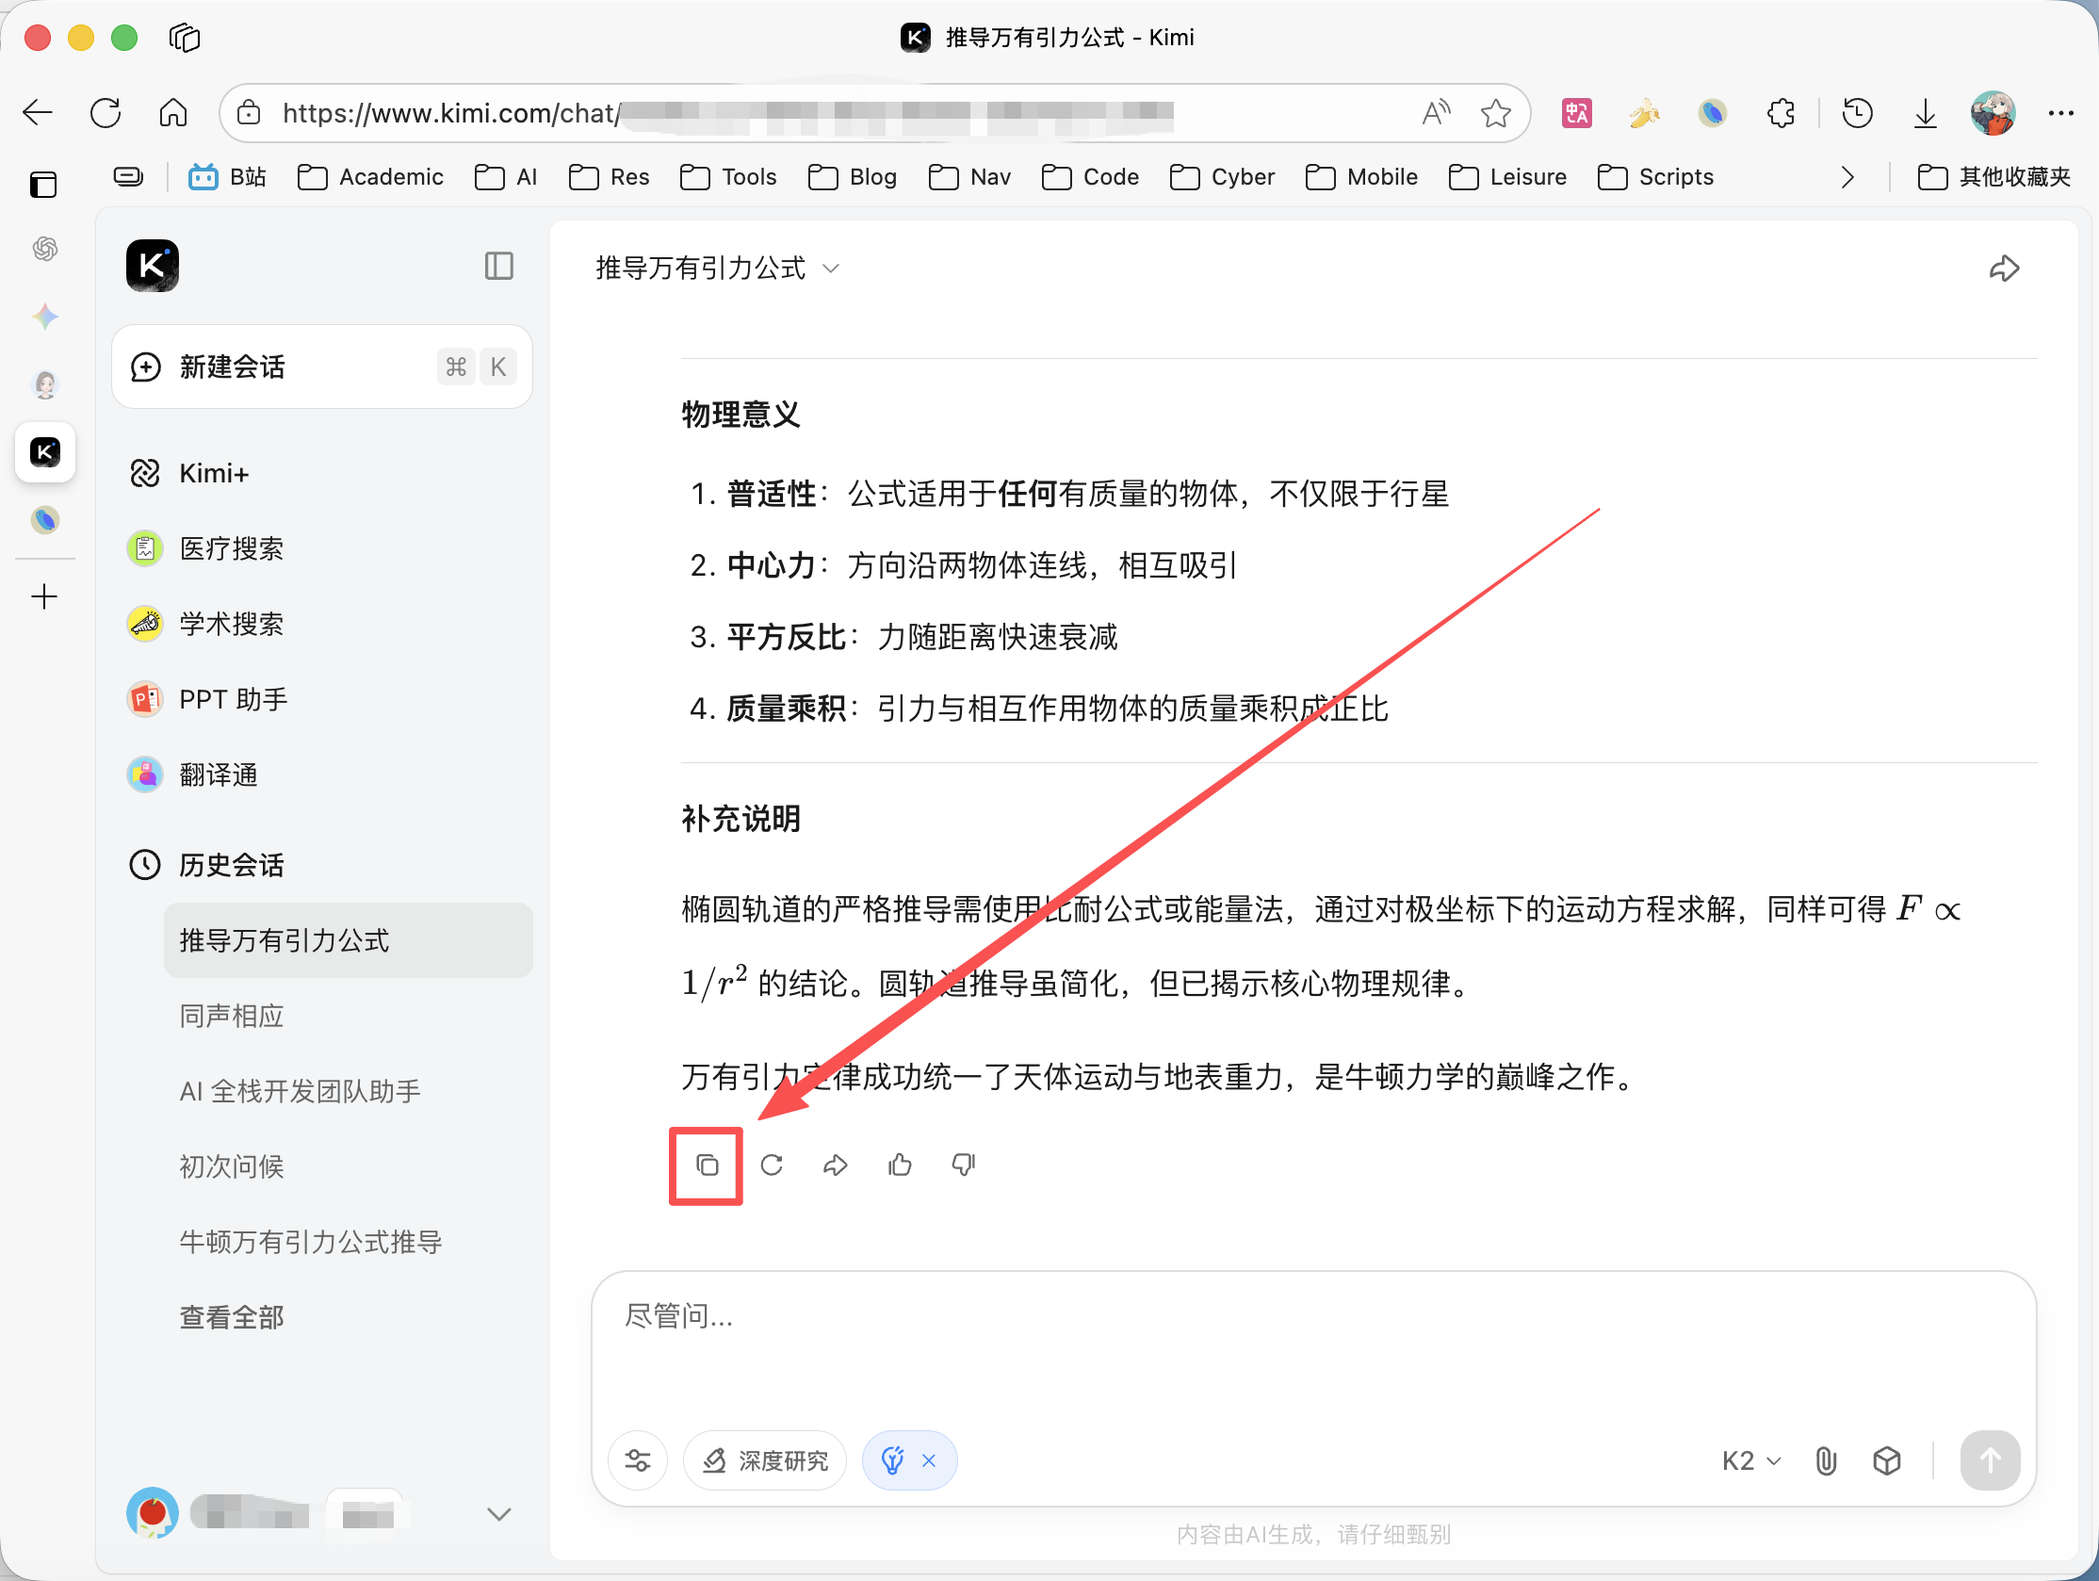2099x1581 pixels.
Task: Toggle the 深度研究 mode
Action: (x=766, y=1460)
